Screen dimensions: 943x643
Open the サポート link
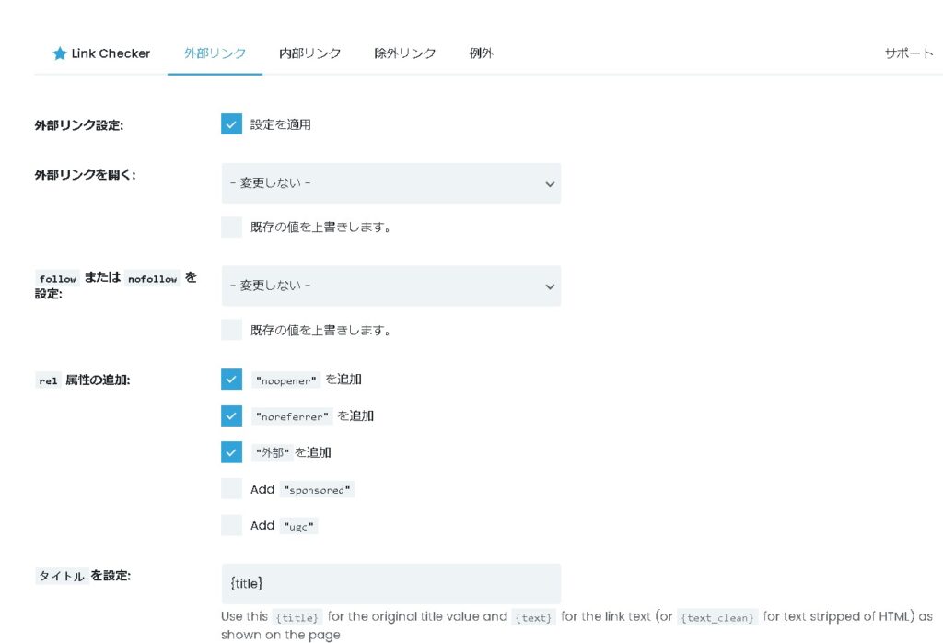(x=908, y=53)
